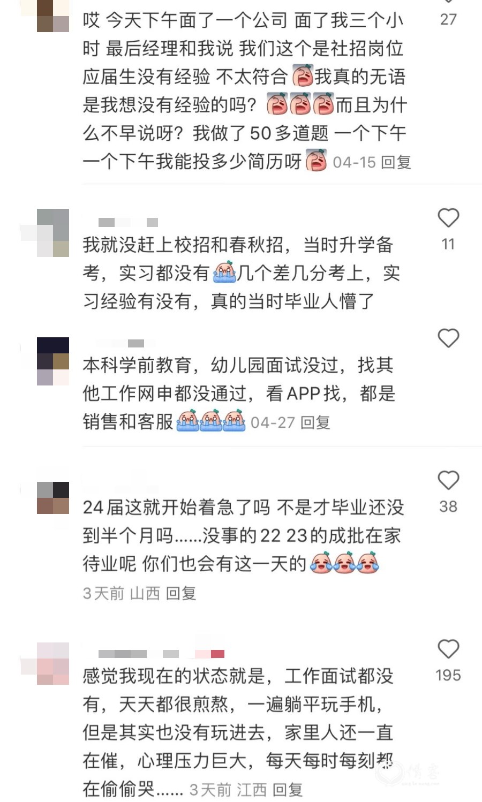
Task: Like the comment with 11 likes
Action: coord(448,218)
